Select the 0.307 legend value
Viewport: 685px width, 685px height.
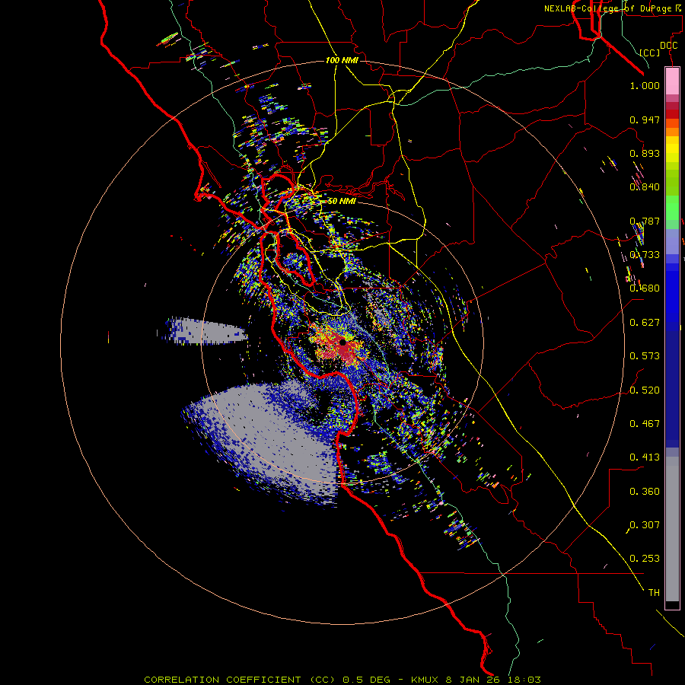pyautogui.click(x=645, y=525)
